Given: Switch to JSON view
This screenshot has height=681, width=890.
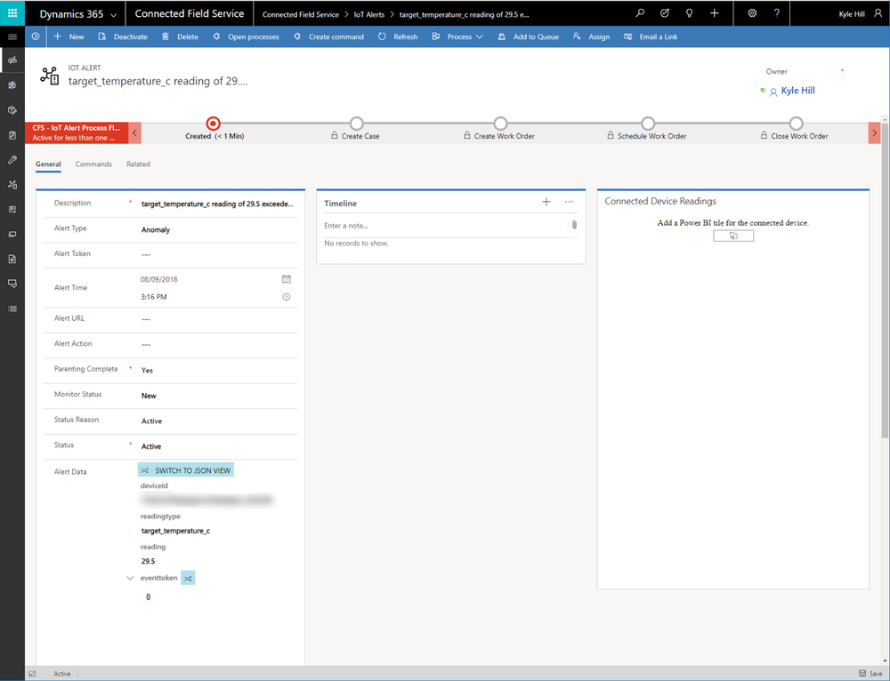Looking at the screenshot, I should 186,470.
